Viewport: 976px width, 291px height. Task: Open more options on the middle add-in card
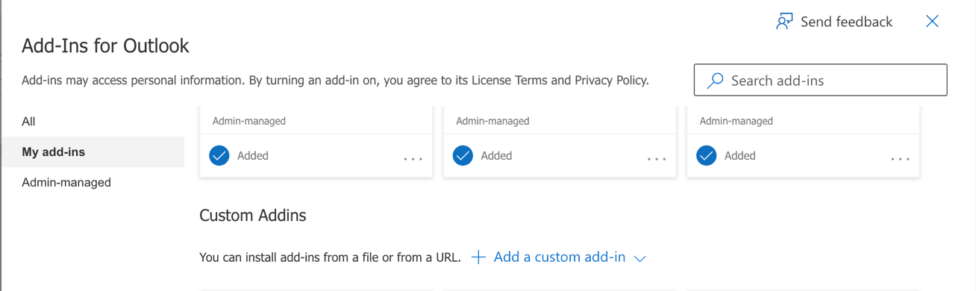point(657,159)
